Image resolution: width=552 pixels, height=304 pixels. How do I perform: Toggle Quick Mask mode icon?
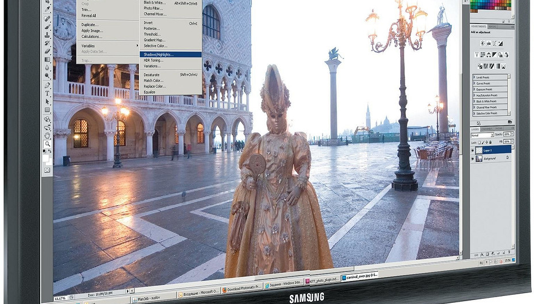tap(47, 170)
